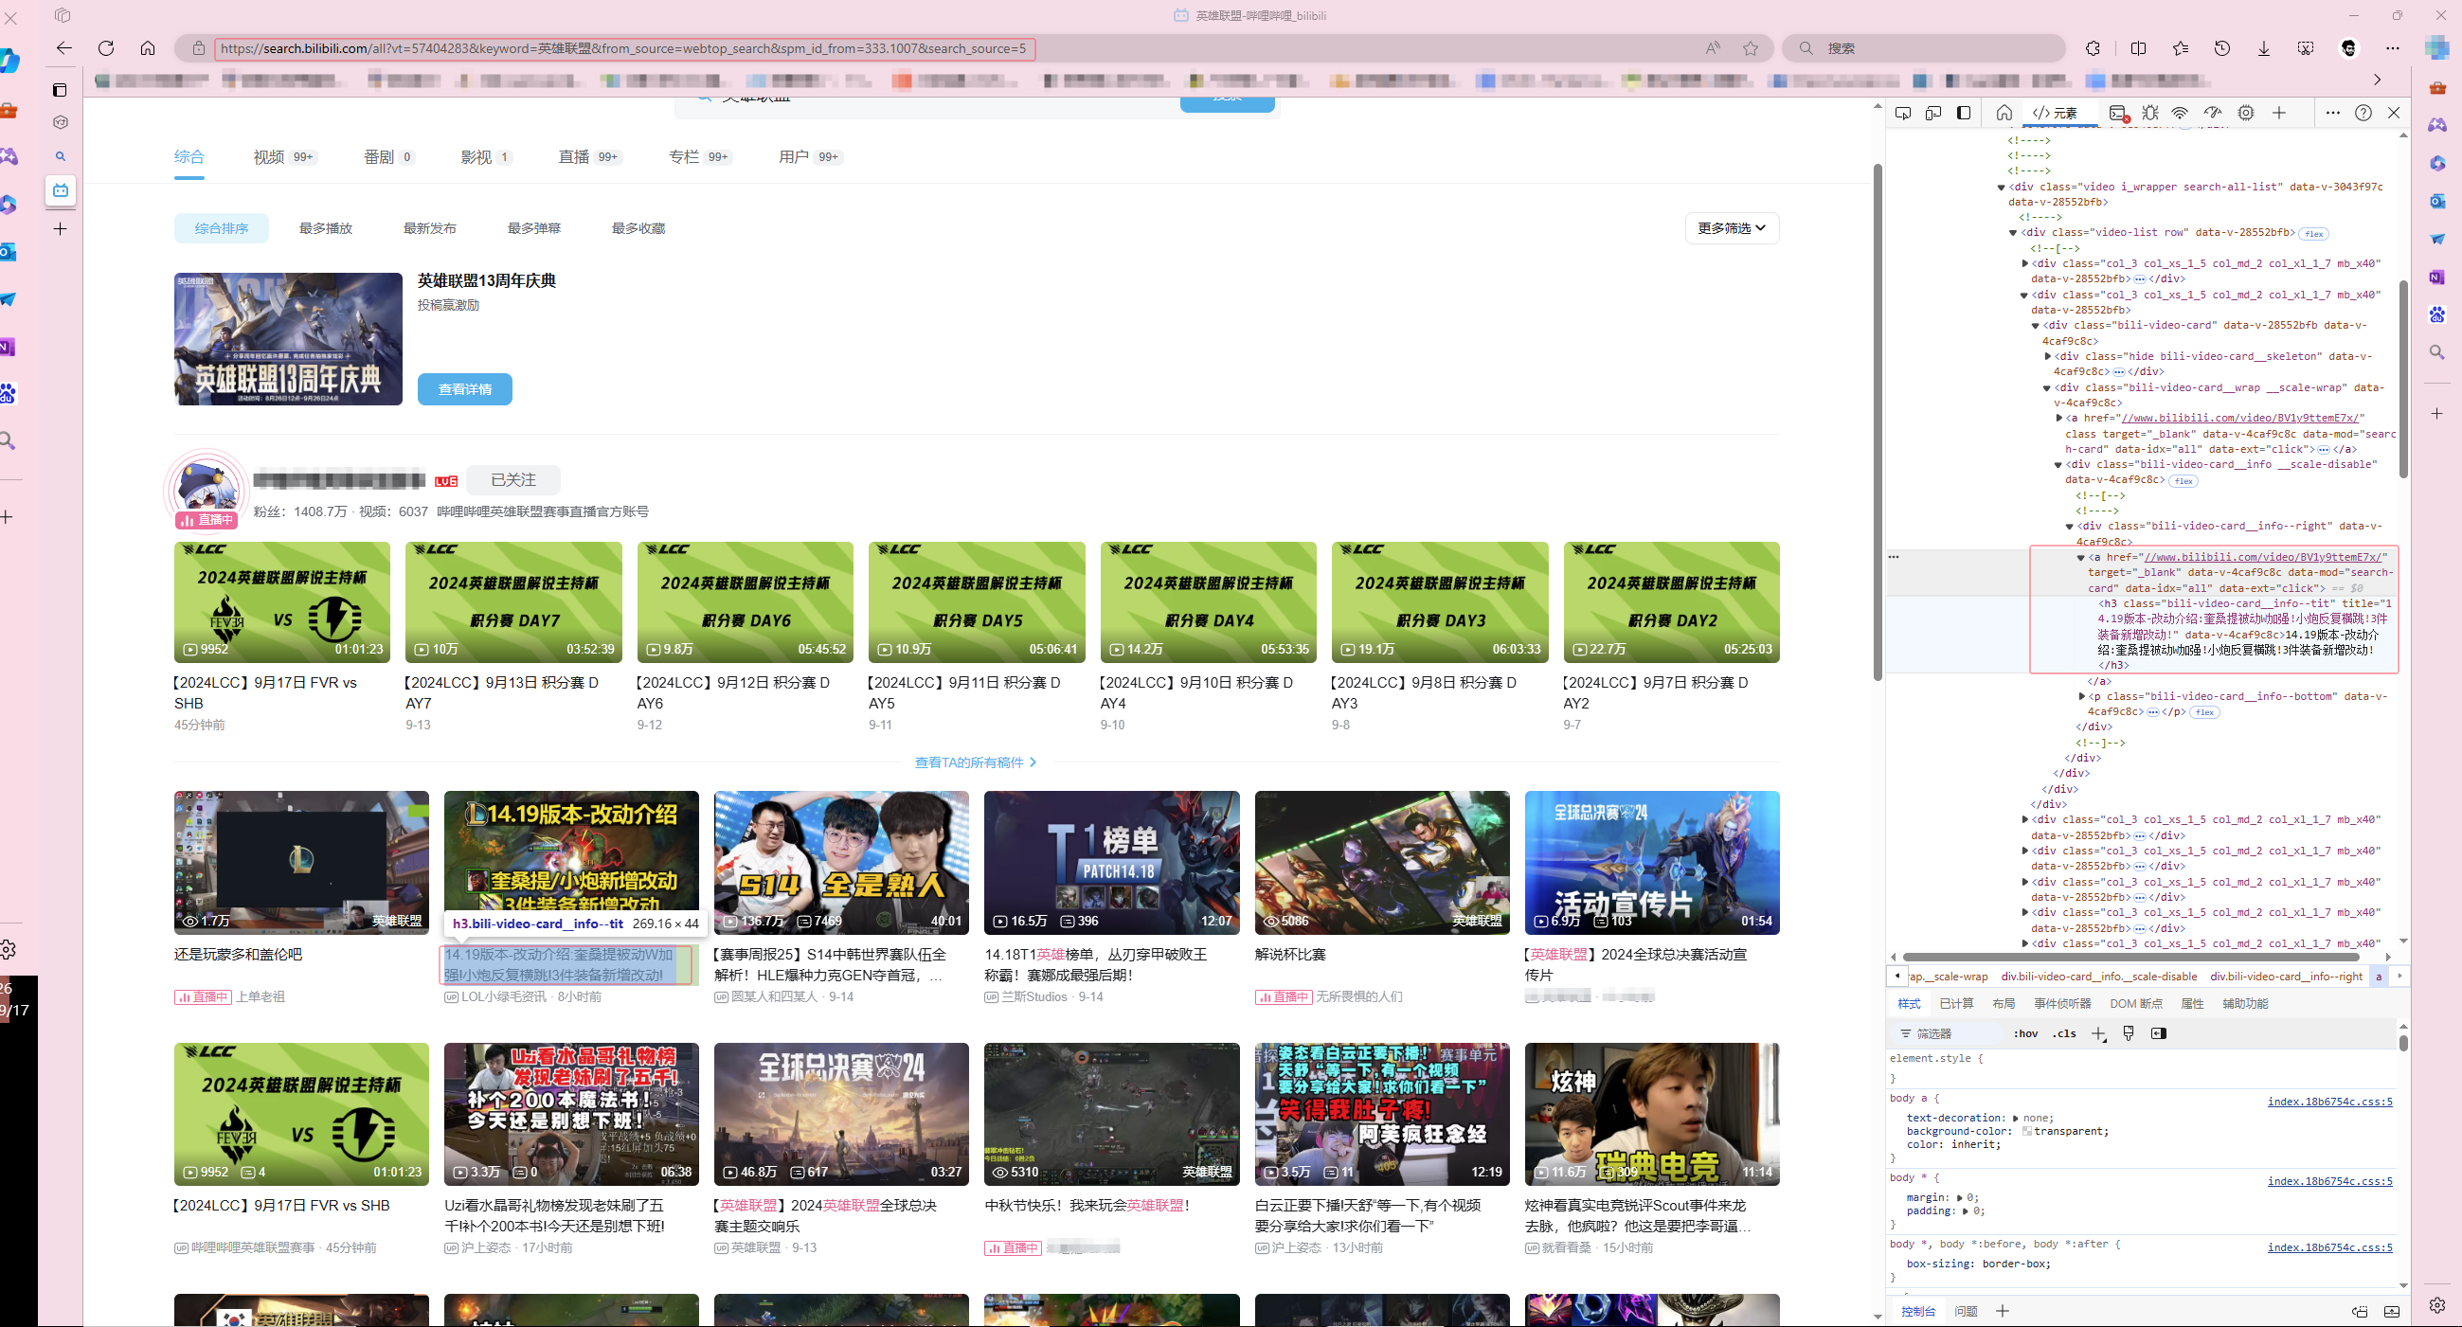The image size is (2462, 1327).
Task: Open favorites list icon in browser toolbar
Action: pos(2180,47)
